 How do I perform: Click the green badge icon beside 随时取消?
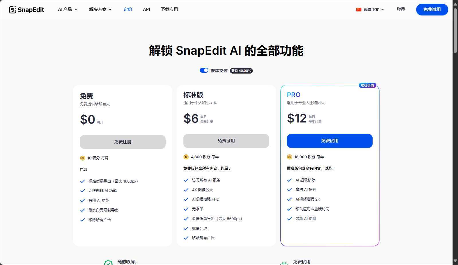click(x=108, y=262)
